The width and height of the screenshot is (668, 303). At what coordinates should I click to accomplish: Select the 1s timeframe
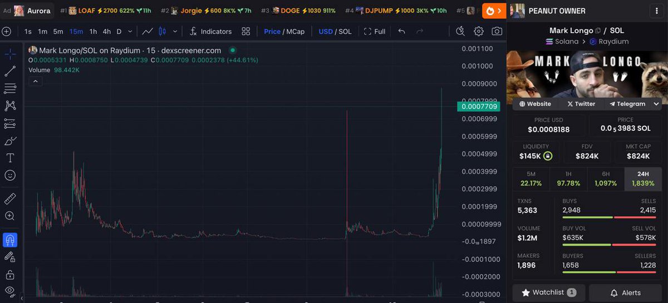28,32
